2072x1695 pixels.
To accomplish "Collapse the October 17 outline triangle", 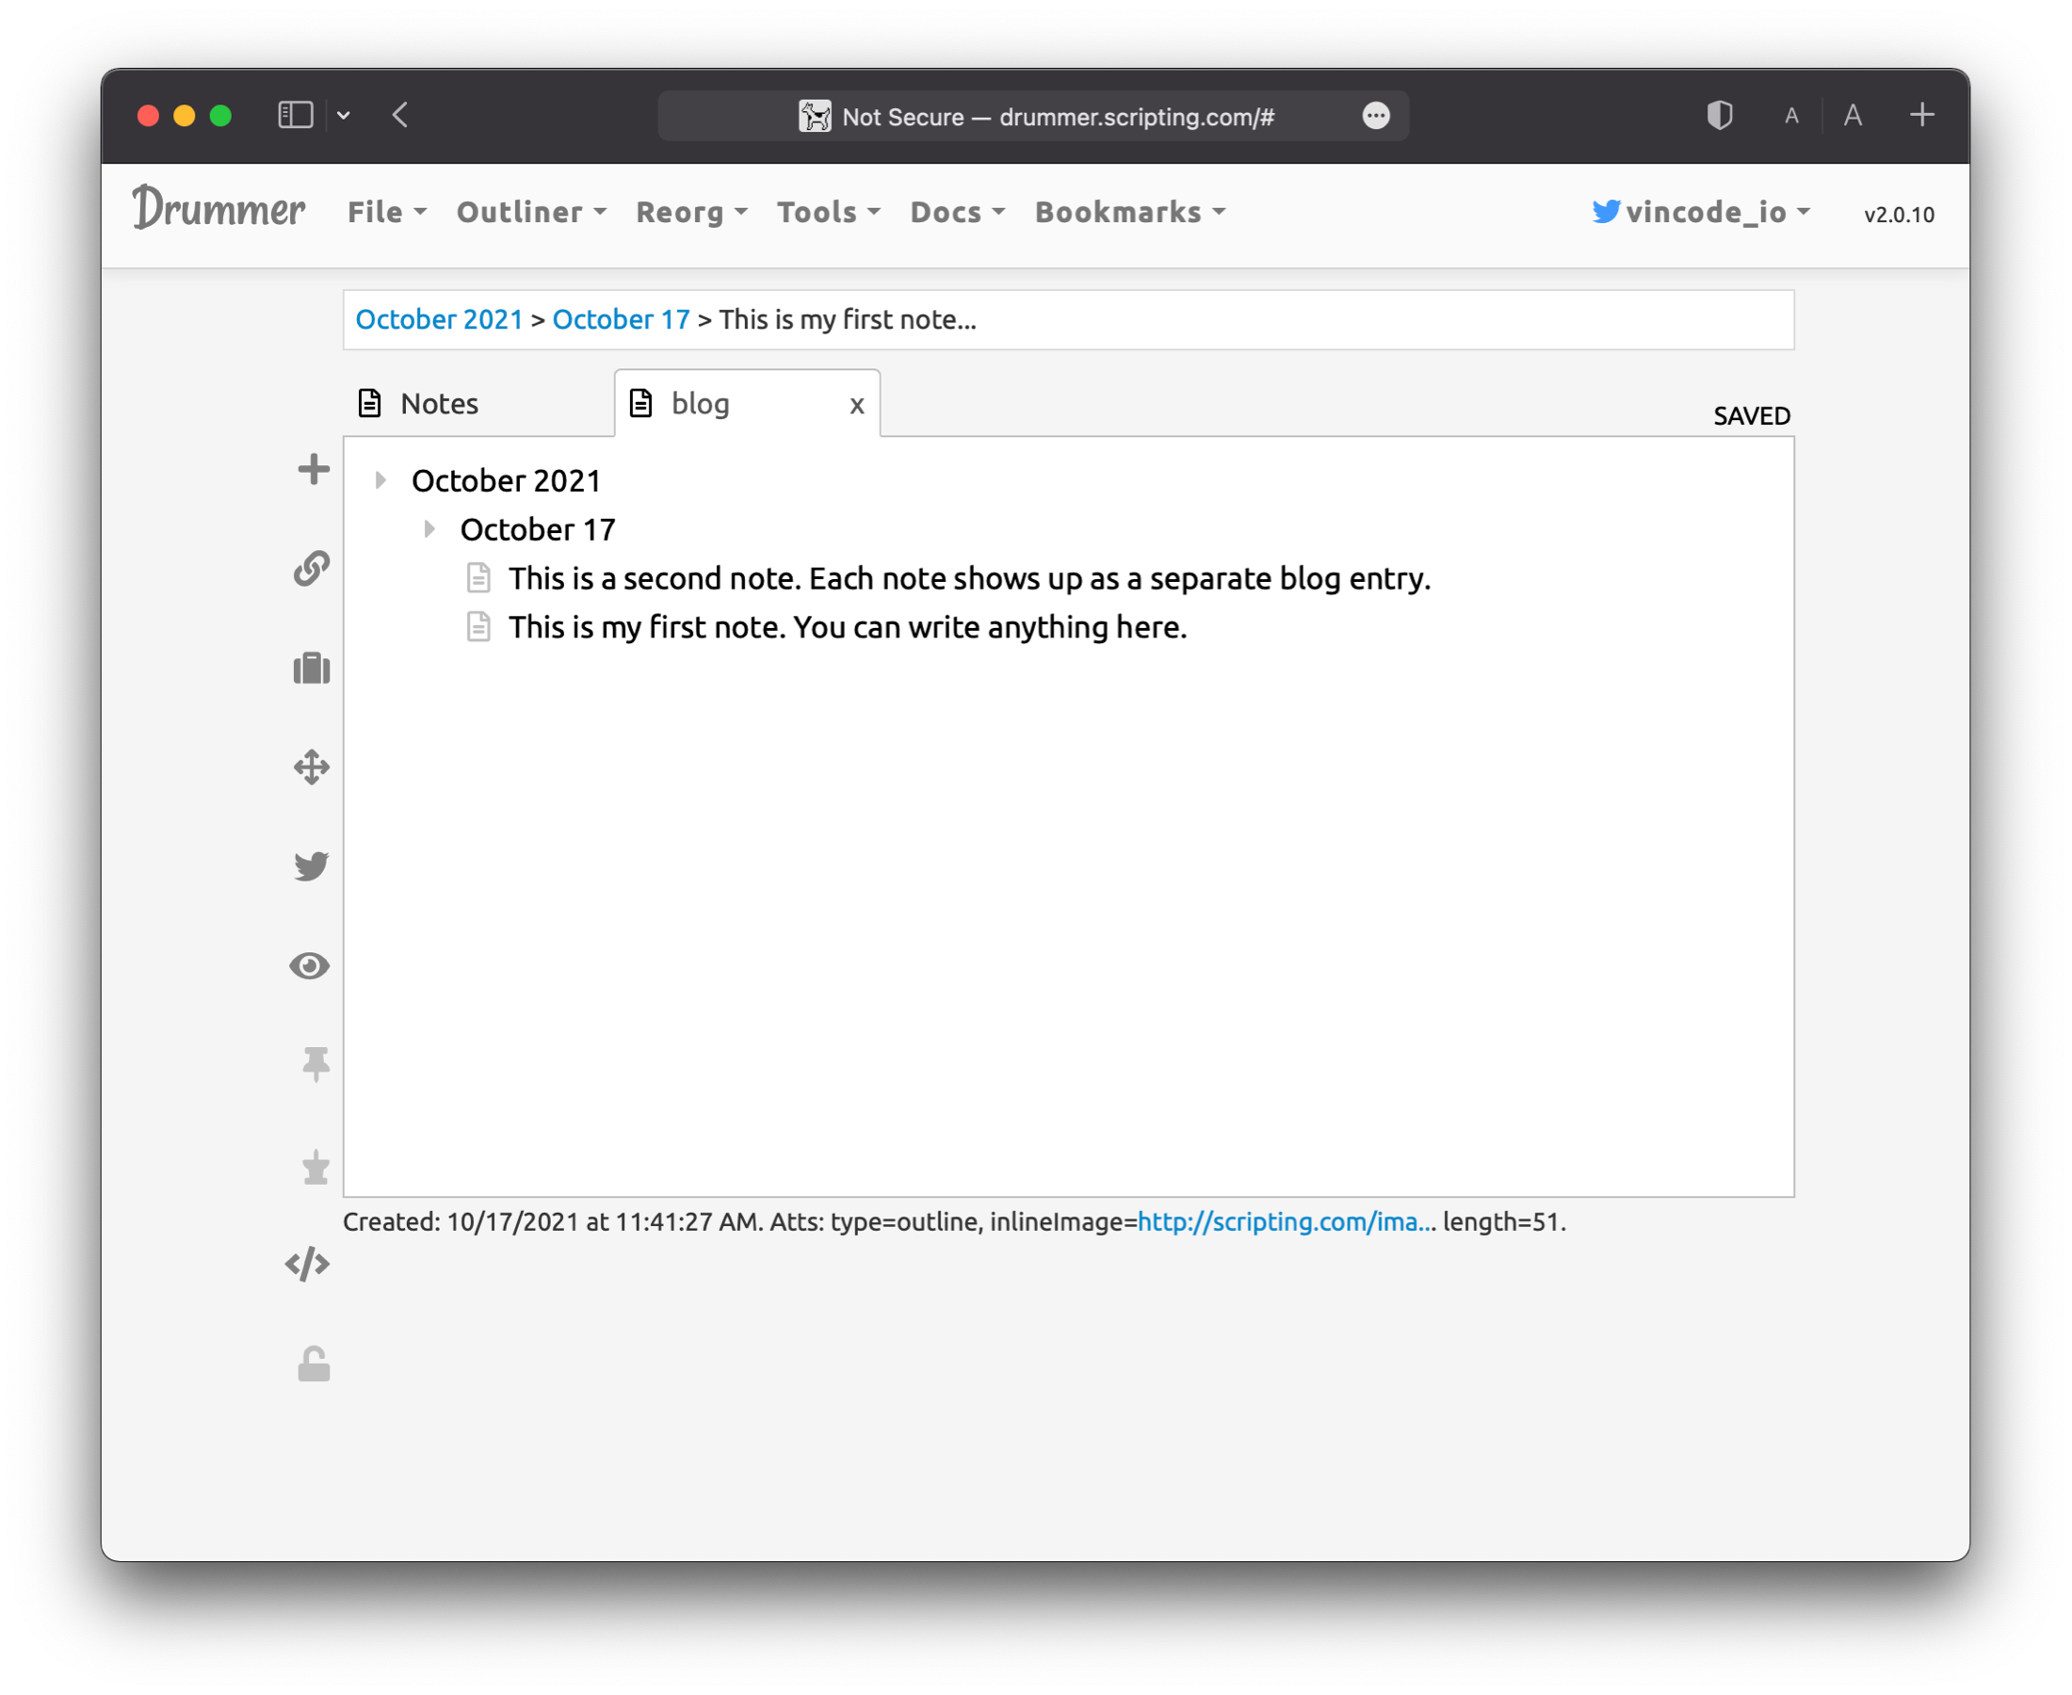I will [x=429, y=528].
